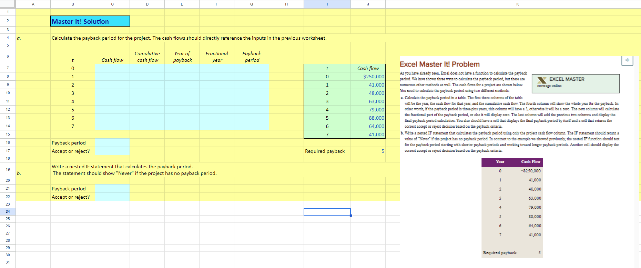This screenshot has width=641, height=268.
Task: Click the 'Write a nested IF statement' instruction cell
Action: coord(134,170)
